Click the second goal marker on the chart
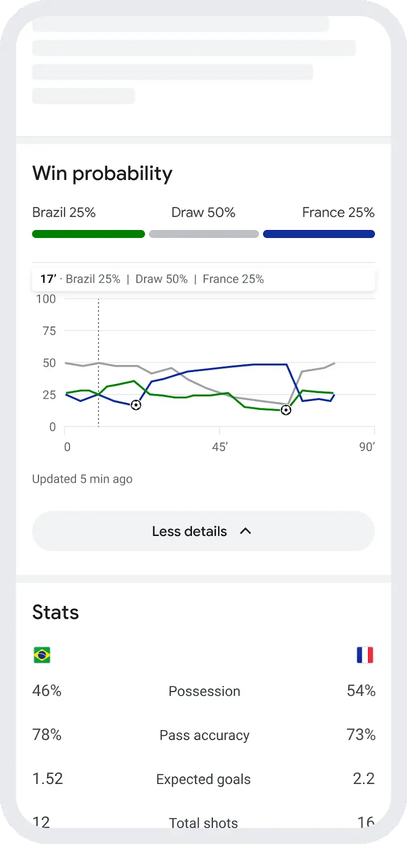Image resolution: width=407 pixels, height=844 pixels. click(286, 410)
